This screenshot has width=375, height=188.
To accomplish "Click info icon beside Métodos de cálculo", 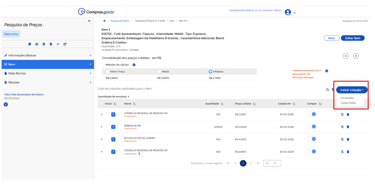I will 134,65.
